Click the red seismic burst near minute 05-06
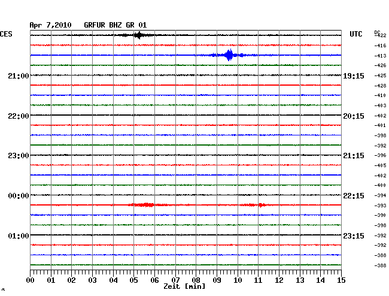389x296 pixels. pos(147,205)
